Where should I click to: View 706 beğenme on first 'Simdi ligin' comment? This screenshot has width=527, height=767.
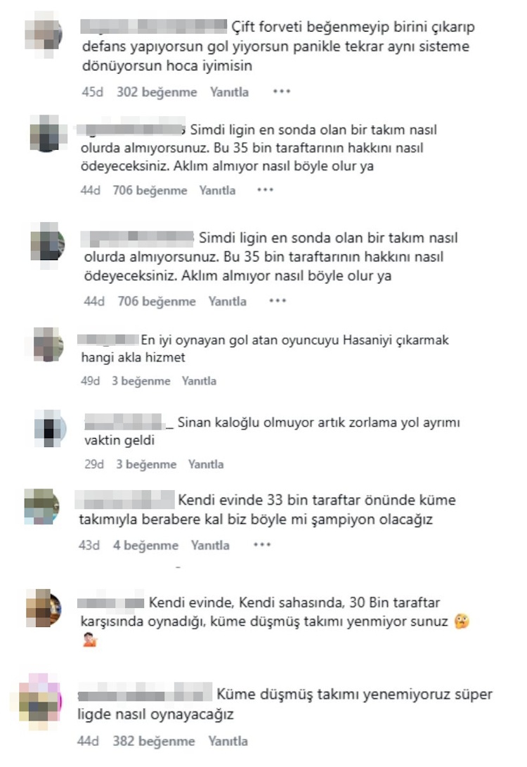tap(150, 191)
